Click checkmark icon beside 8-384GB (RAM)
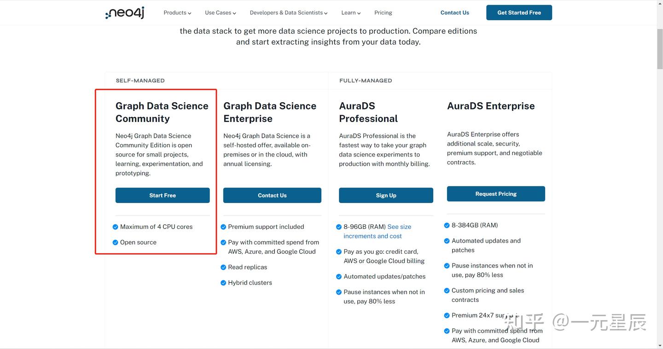The height and width of the screenshot is (349, 663). 447,225
